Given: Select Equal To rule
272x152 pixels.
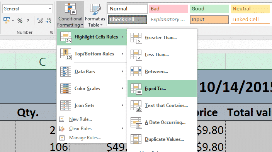Looking at the screenshot, I should click(x=162, y=89).
